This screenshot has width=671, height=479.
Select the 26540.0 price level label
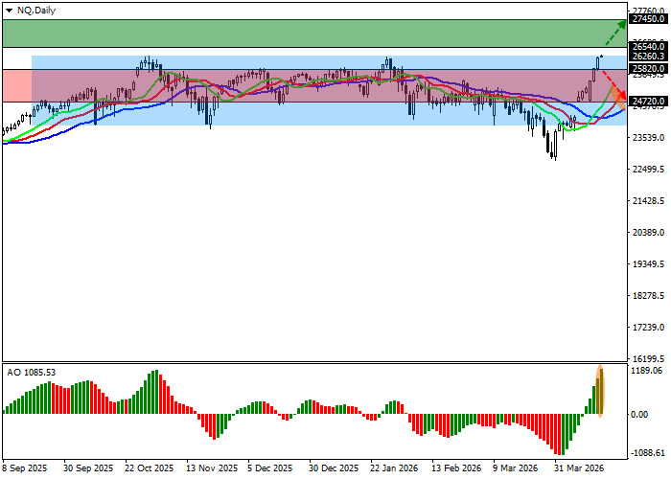648,45
